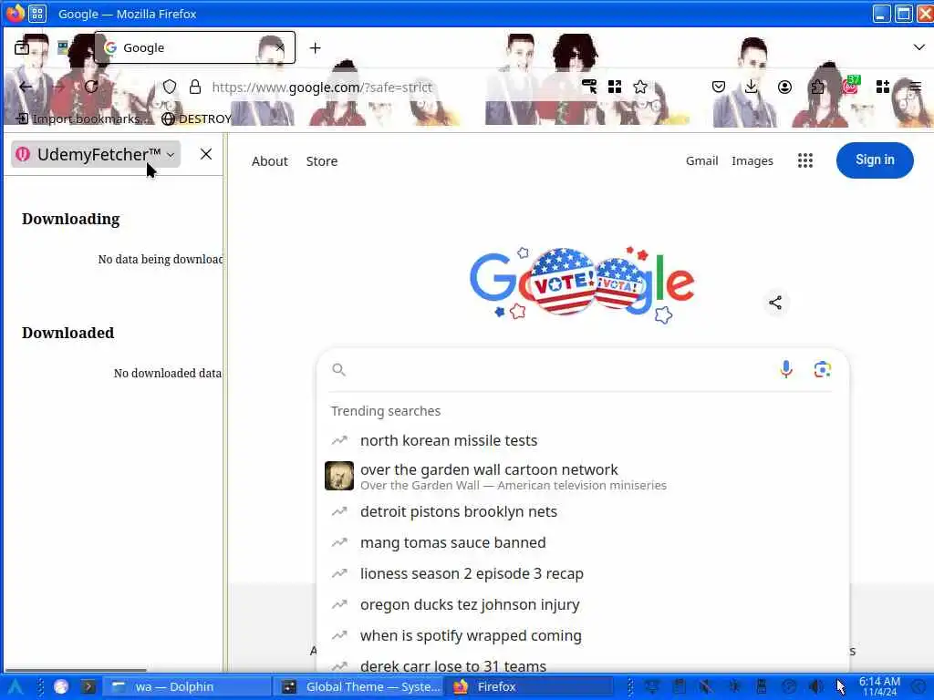Start voice search with the microphone
The height and width of the screenshot is (700, 934).
pos(786,370)
